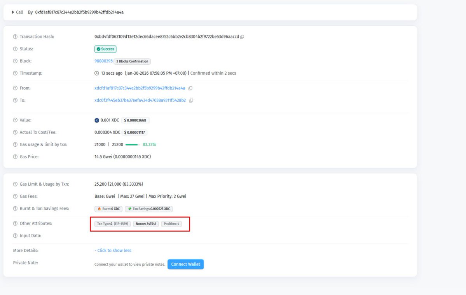Click the XDC coin icon beside Value

point(97,120)
